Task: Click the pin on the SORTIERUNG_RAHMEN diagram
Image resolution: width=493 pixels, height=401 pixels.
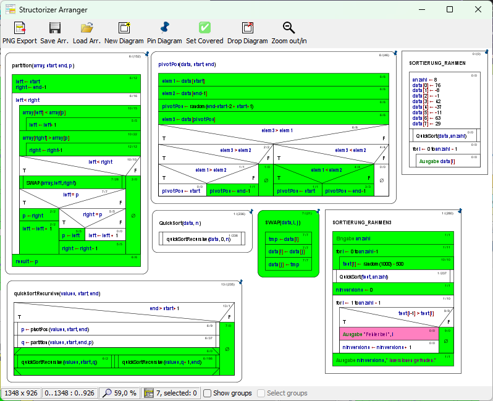Action: 487,51
